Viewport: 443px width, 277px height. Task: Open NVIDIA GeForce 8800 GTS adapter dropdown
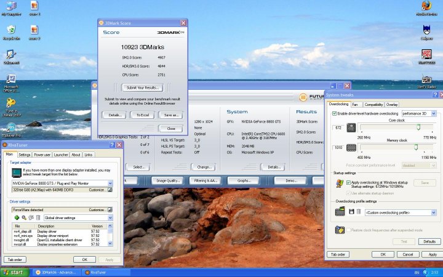[x=110, y=183]
